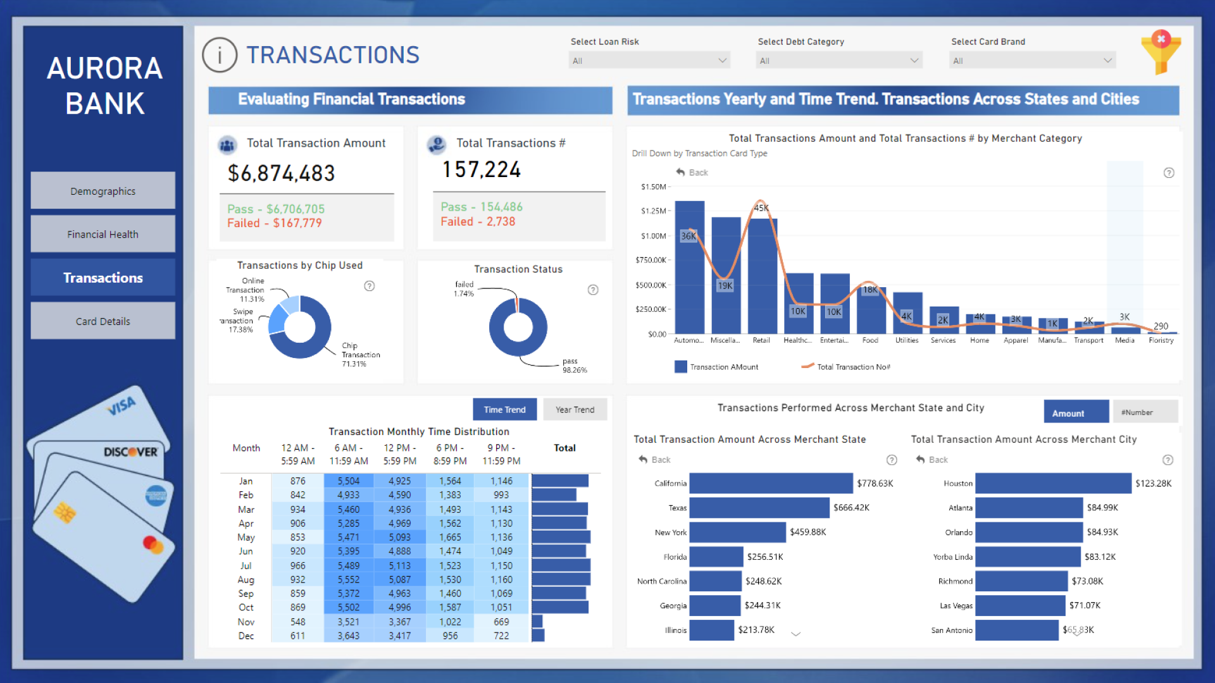The width and height of the screenshot is (1215, 683).
Task: Click the Miscellaneous bar in category chart
Action: (726, 276)
